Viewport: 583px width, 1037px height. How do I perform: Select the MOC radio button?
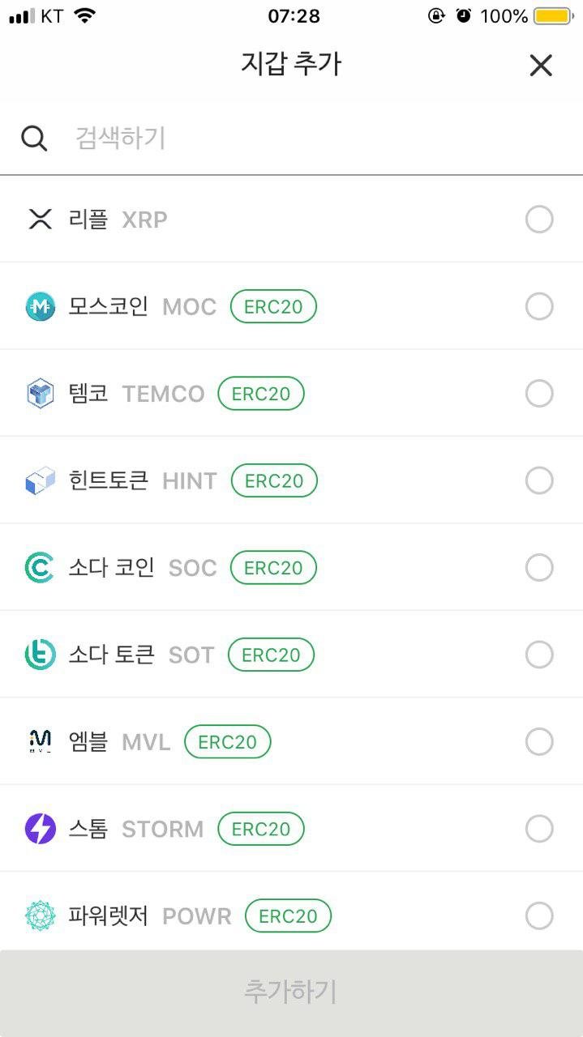click(x=539, y=306)
